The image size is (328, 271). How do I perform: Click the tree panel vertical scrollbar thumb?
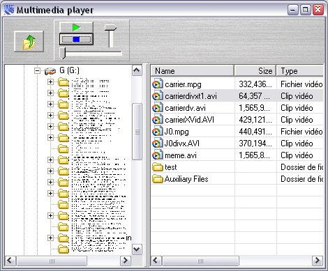(137, 132)
